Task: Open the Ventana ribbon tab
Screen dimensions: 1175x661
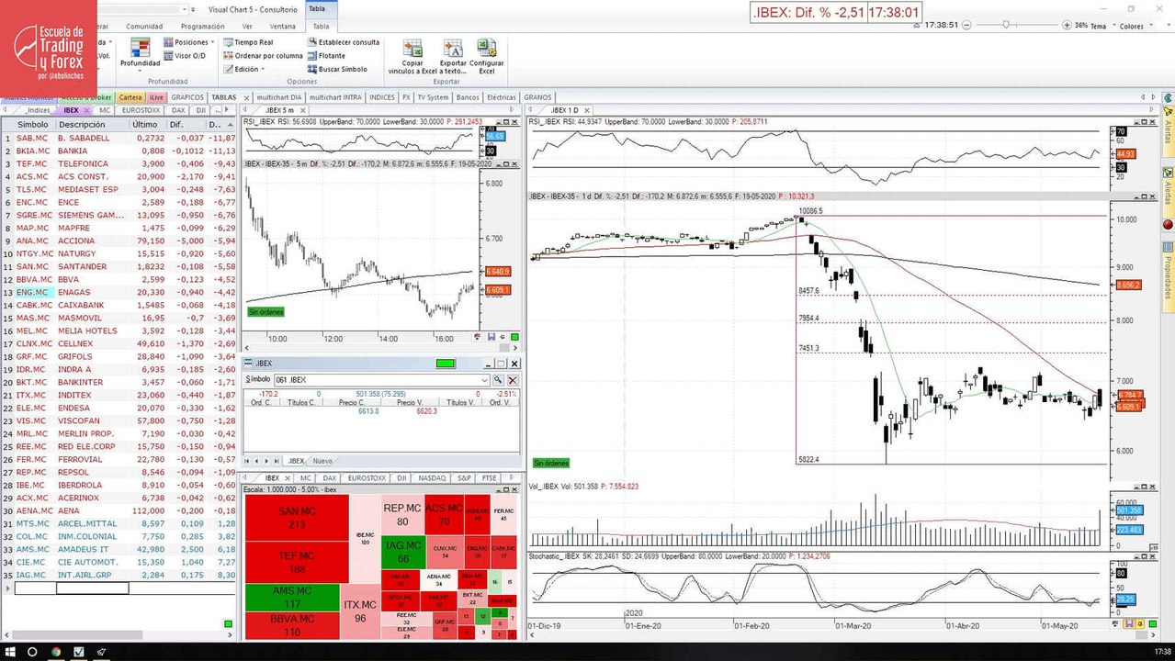Action: pos(283,27)
